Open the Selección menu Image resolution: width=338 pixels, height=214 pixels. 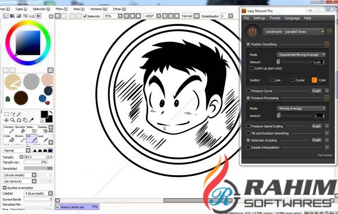41,9
